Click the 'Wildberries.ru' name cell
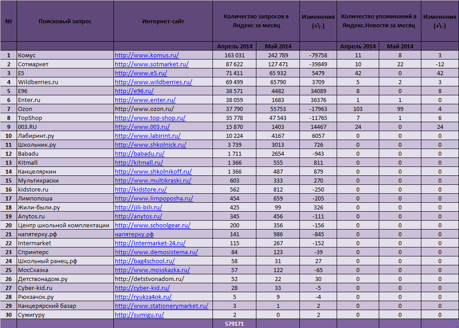Viewport: 459px width, 328px height. [x=65, y=82]
